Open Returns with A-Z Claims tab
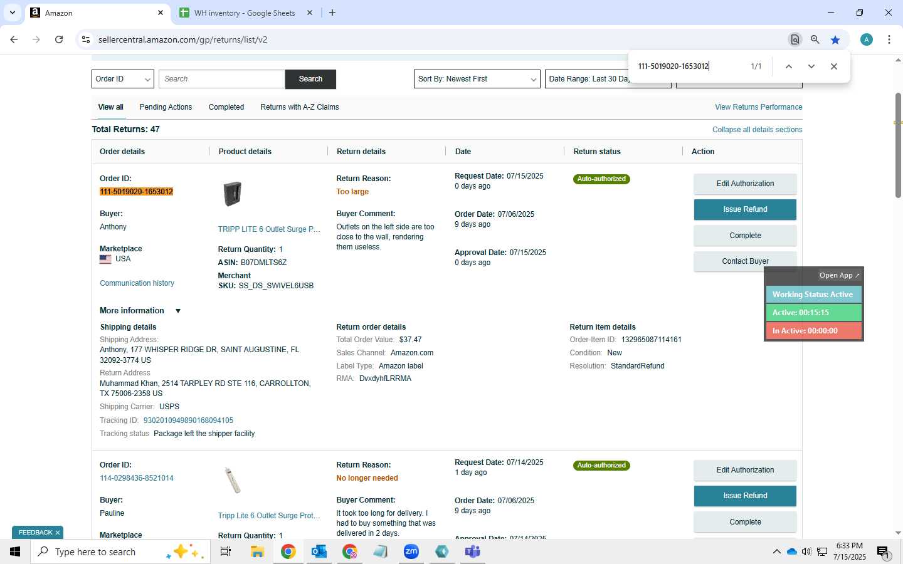 [x=300, y=107]
